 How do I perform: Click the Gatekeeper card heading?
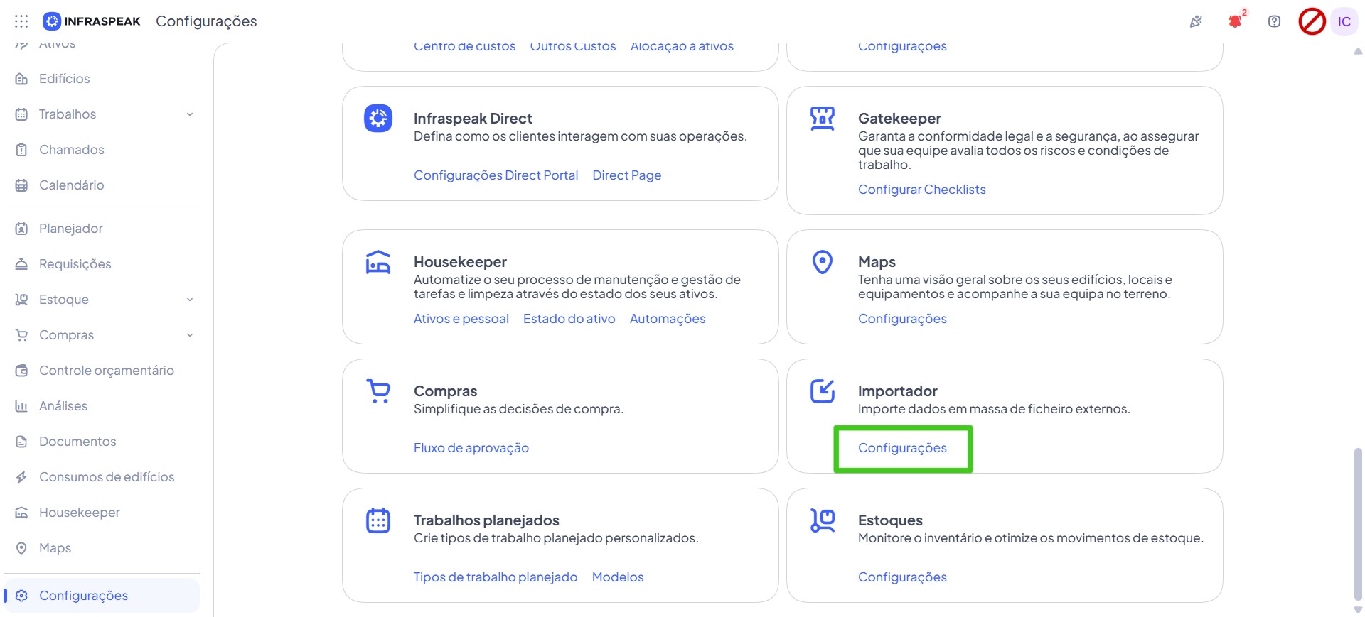click(x=899, y=119)
